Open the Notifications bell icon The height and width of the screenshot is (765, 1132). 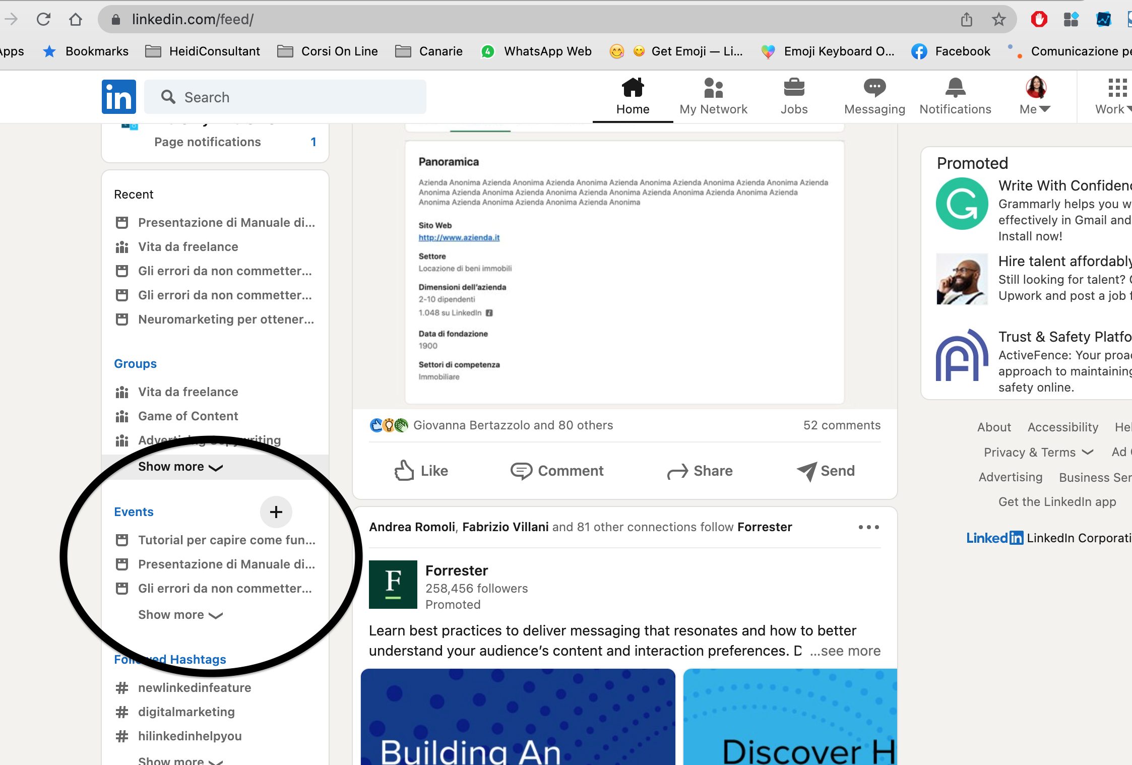pyautogui.click(x=955, y=88)
